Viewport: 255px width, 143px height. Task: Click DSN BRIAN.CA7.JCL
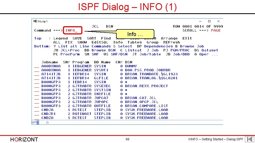click(141, 98)
